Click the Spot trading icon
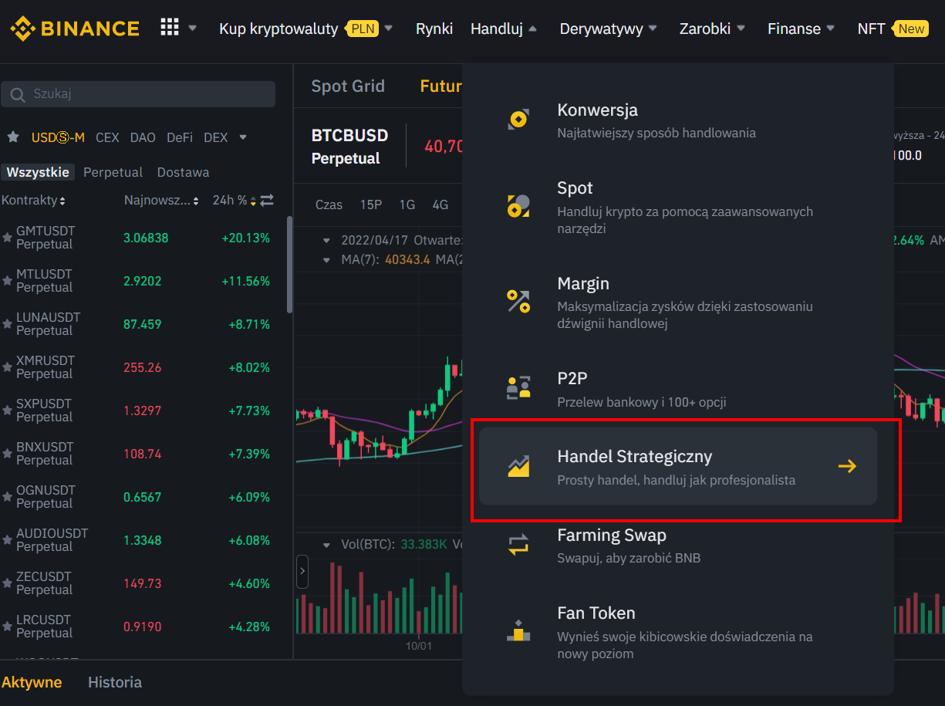The height and width of the screenshot is (706, 945). pyautogui.click(x=518, y=205)
